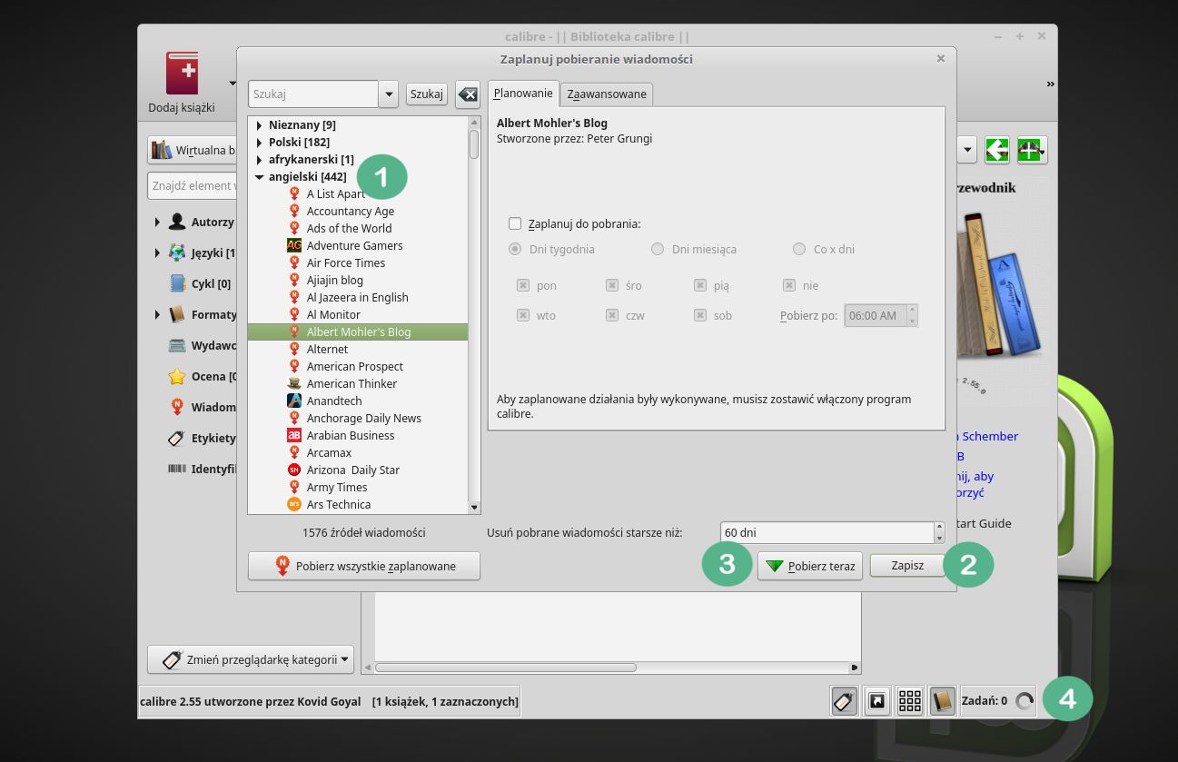Open the search history dropdown arrow
Image resolution: width=1178 pixels, height=762 pixels.
[389, 94]
